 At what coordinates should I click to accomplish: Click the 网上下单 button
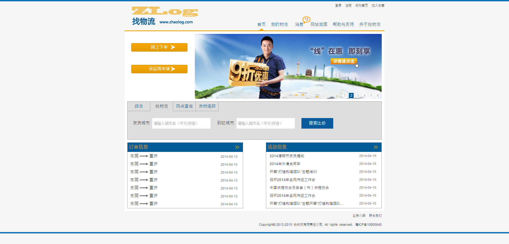point(159,47)
